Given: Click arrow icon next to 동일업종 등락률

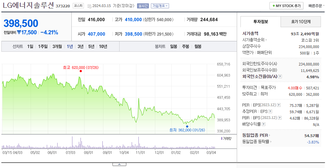Looking at the screenshot, I should 271,142.
